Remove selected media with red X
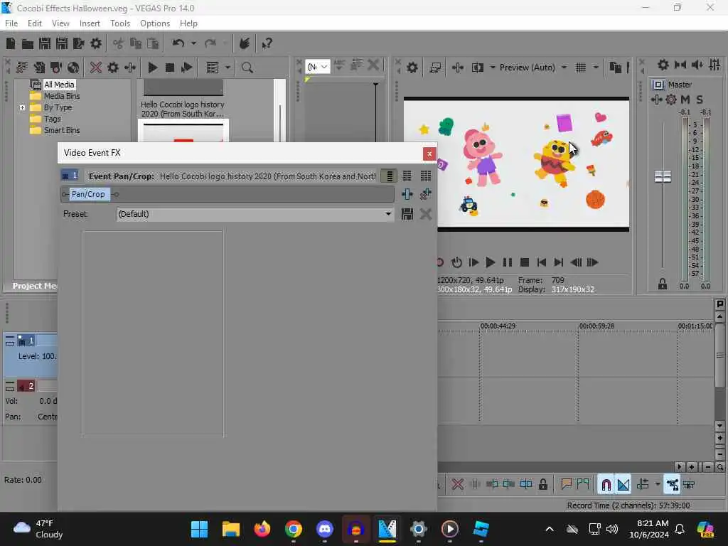This screenshot has height=546, width=728. pos(96,68)
